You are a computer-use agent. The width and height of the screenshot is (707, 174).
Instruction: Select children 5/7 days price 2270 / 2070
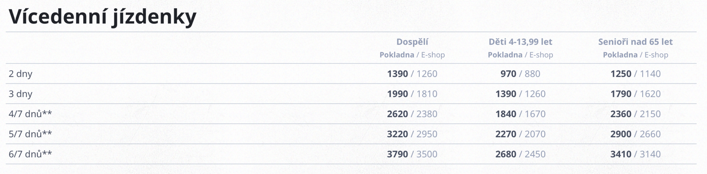pos(520,134)
